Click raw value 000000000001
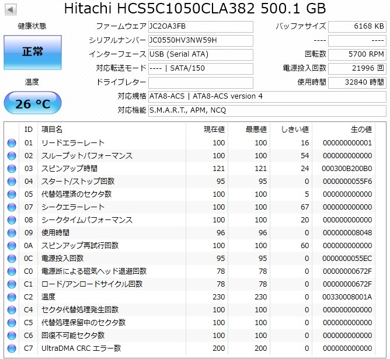The image size is (390, 359). click(347, 143)
